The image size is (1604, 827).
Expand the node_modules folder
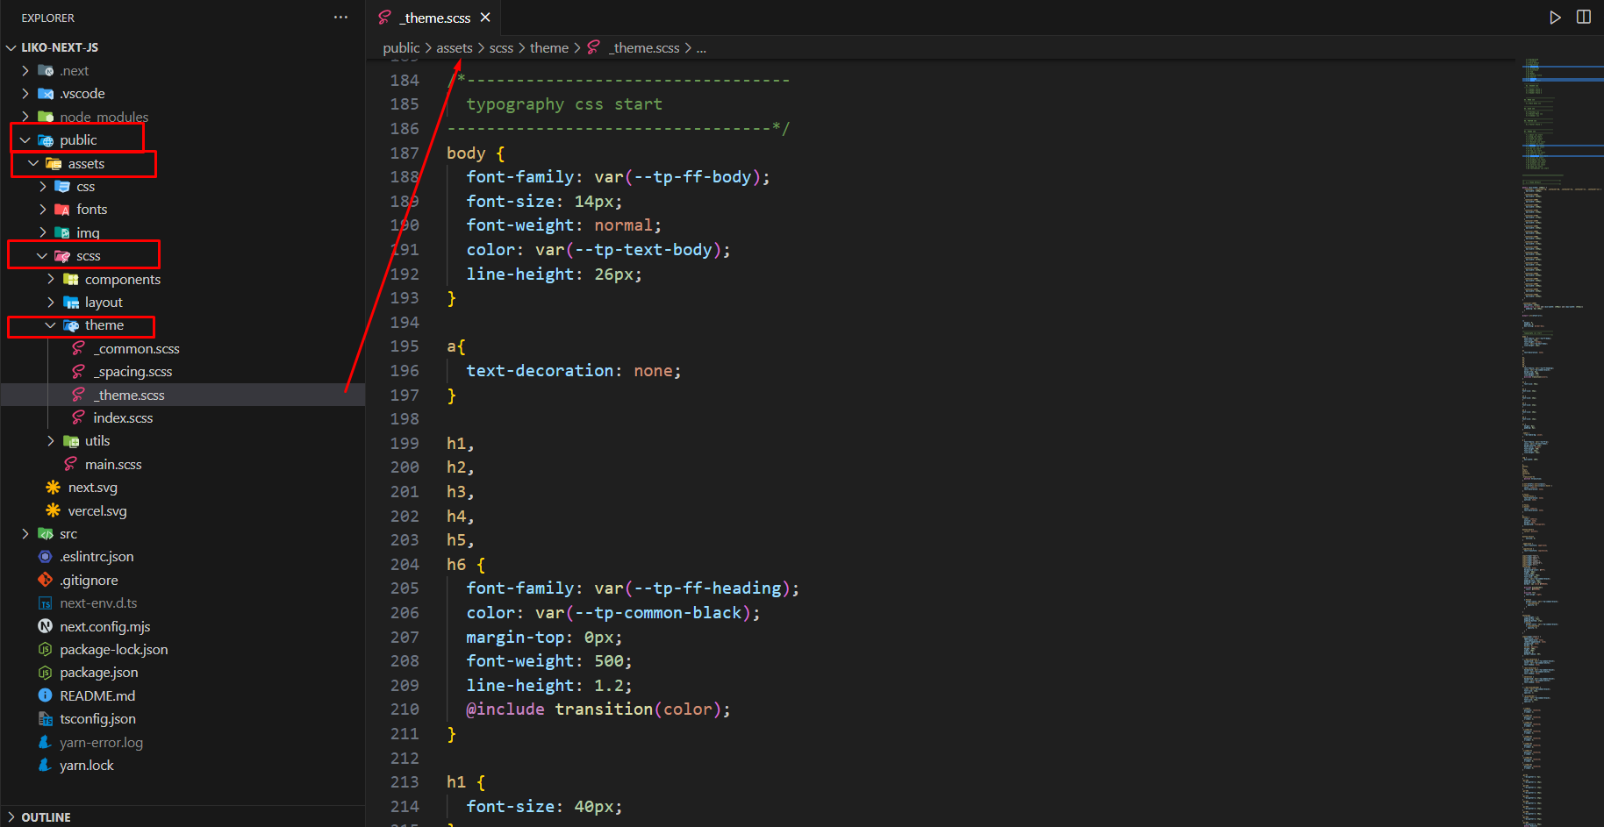point(104,117)
